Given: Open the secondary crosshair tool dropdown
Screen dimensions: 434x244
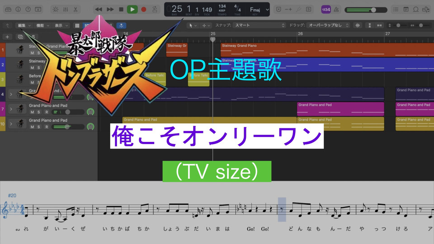Looking at the screenshot, I should coord(206,25).
